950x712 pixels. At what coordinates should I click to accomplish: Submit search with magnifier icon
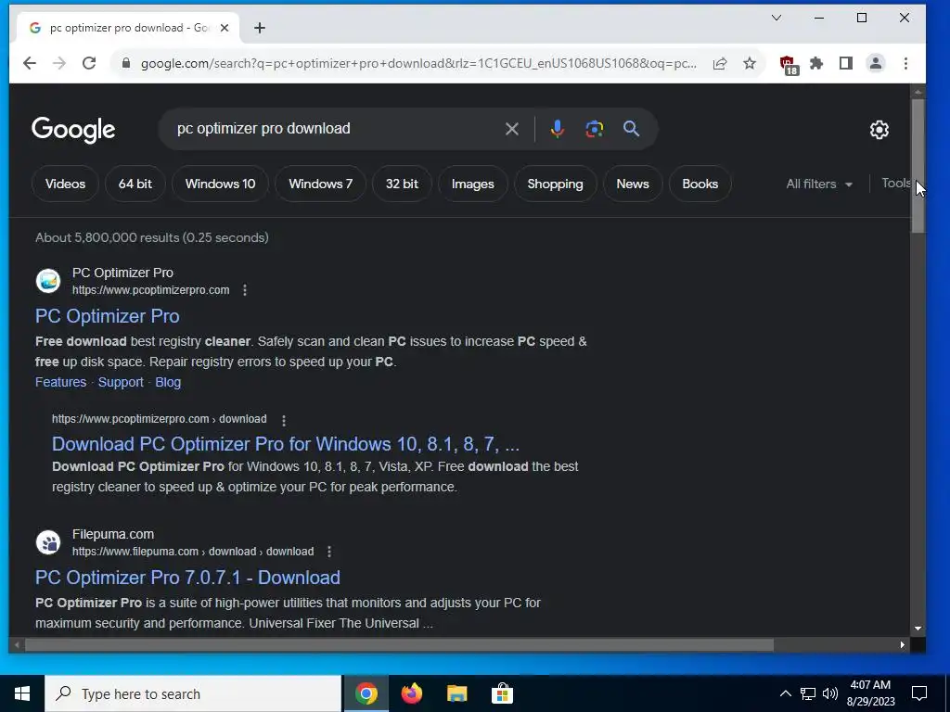click(x=631, y=128)
